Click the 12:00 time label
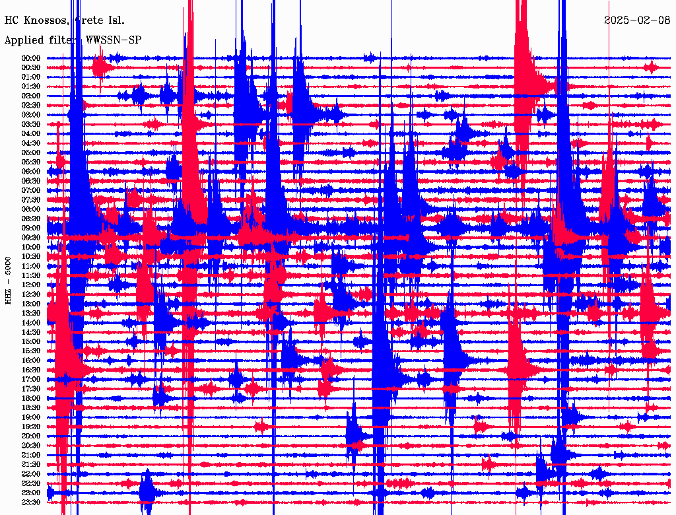Viewport: 676px width, 515px height. pos(31,285)
